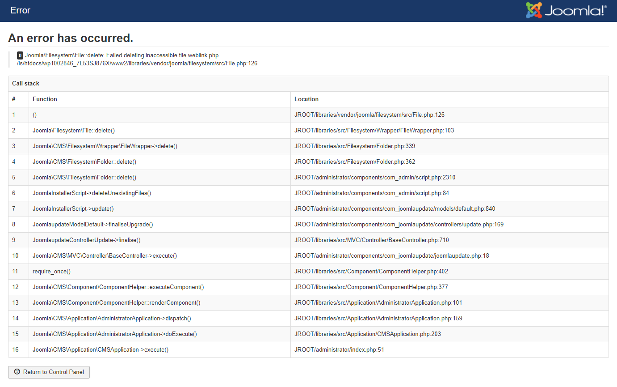This screenshot has width=617, height=387.
Task: Select location 'Filesystem/Folder.php:339' cell
Action: (x=449, y=146)
